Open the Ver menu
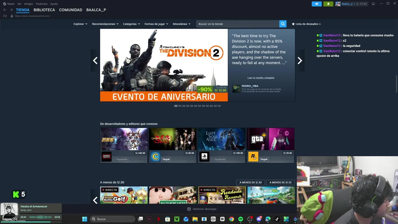The height and width of the screenshot is (224, 398). point(19,4)
